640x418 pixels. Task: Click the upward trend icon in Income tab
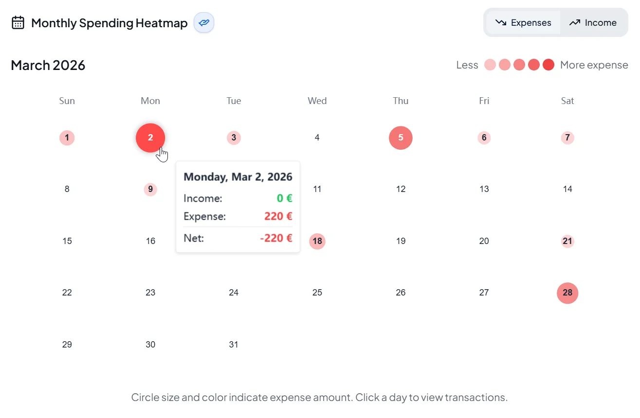click(574, 22)
